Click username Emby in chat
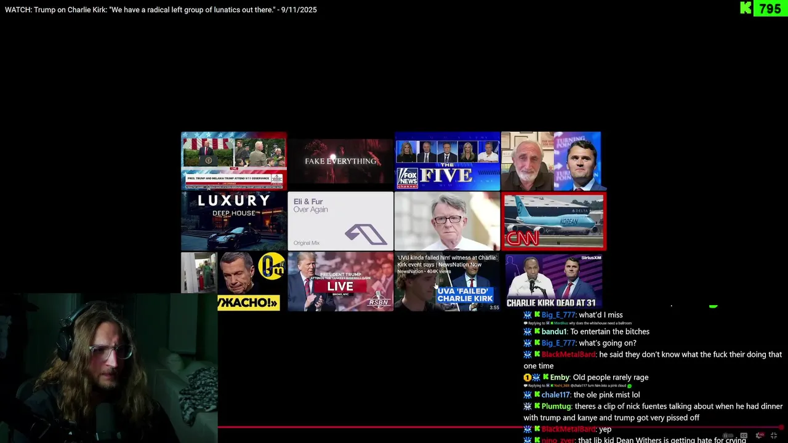The height and width of the screenshot is (443, 788). click(560, 377)
